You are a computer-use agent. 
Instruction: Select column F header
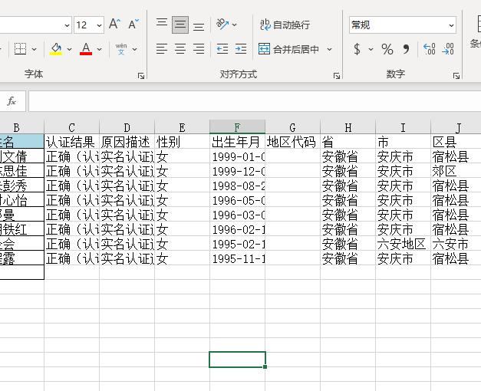pyautogui.click(x=237, y=127)
